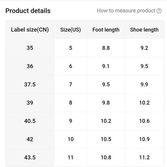
Task: Click the Size(US) column header
Action: pos(71,30)
